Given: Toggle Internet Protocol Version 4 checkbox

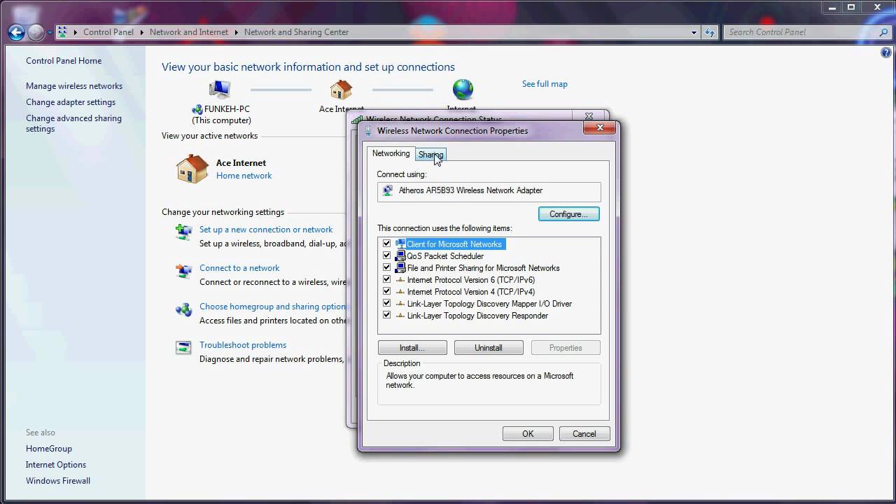Looking at the screenshot, I should 386,291.
